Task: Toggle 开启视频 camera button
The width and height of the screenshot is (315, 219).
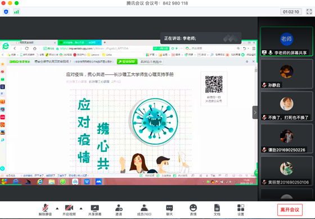Action: click(69, 210)
